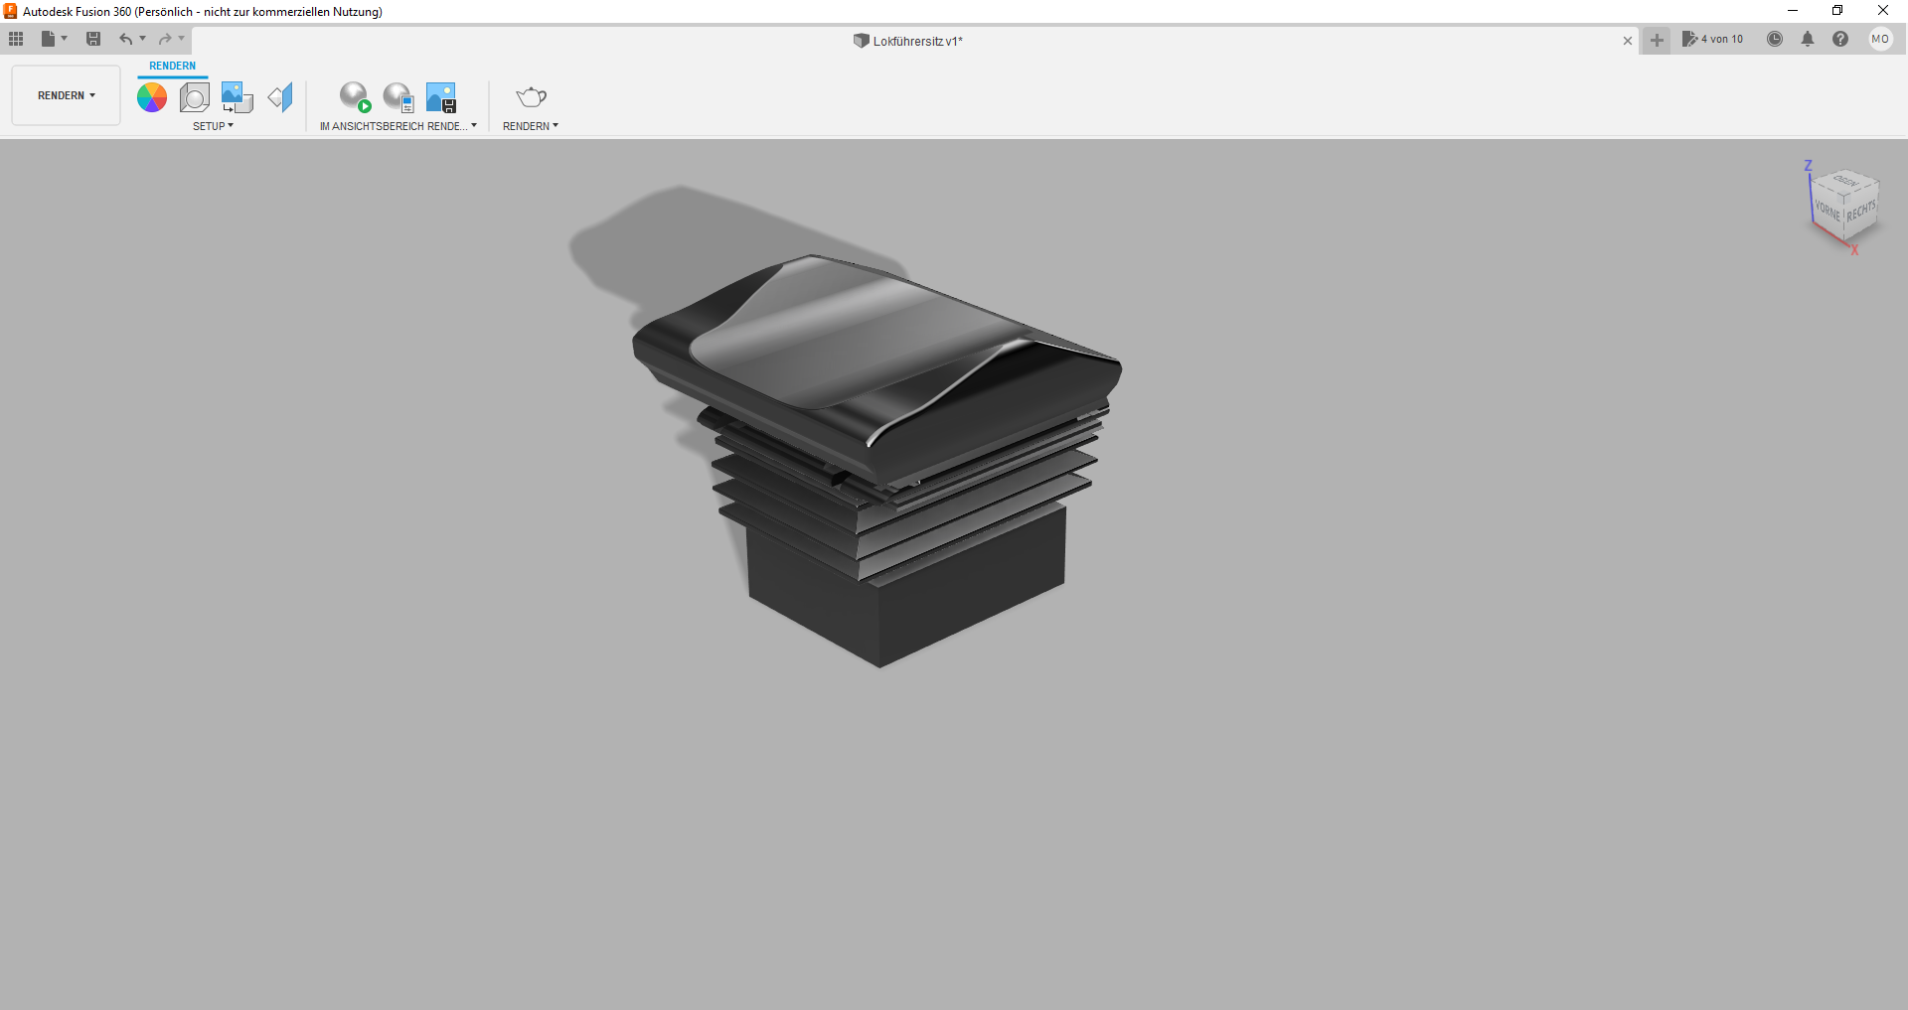Start in-canvas render
Screen dimensions: 1908x1010
tap(355, 97)
